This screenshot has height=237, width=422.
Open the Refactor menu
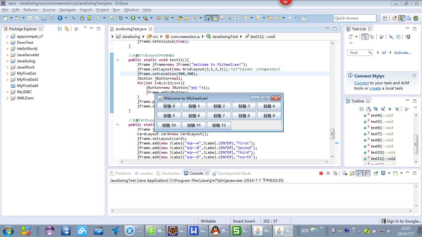click(31, 10)
